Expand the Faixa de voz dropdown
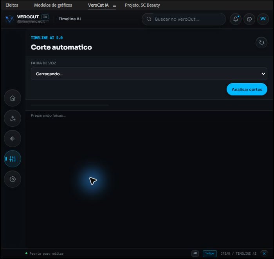The image size is (274, 259). (149, 74)
